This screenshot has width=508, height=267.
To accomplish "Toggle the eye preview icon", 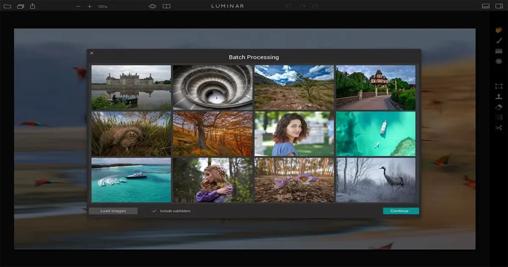I will [x=152, y=6].
